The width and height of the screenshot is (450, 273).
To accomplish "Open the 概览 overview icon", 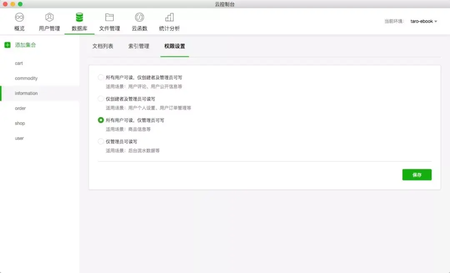I will (x=20, y=18).
